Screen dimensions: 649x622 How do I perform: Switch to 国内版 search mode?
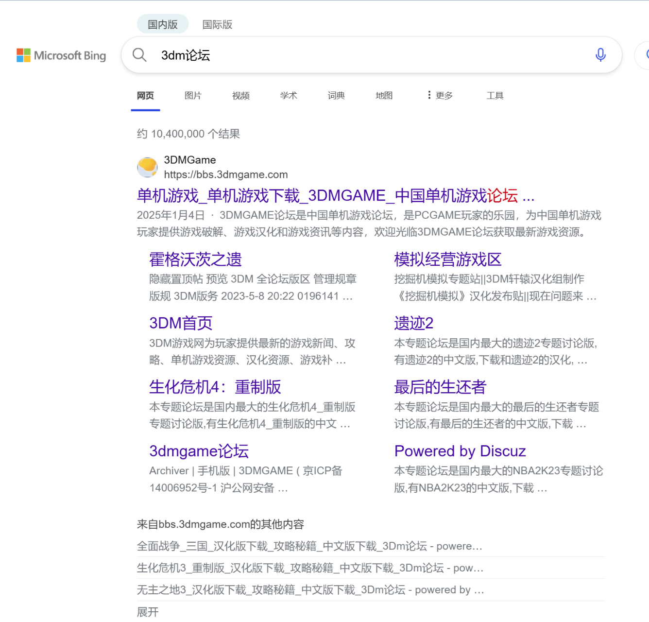(x=163, y=24)
